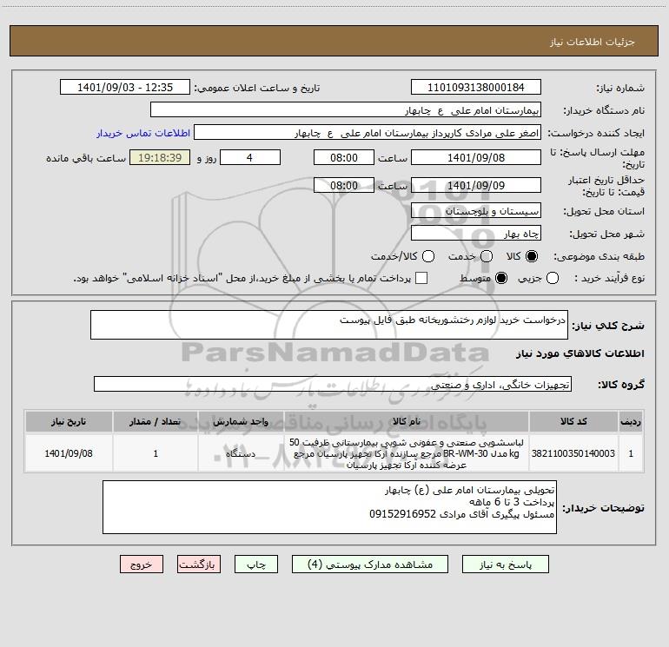
Task: Select the جزیی purchase type radio
Action: pyautogui.click(x=553, y=278)
